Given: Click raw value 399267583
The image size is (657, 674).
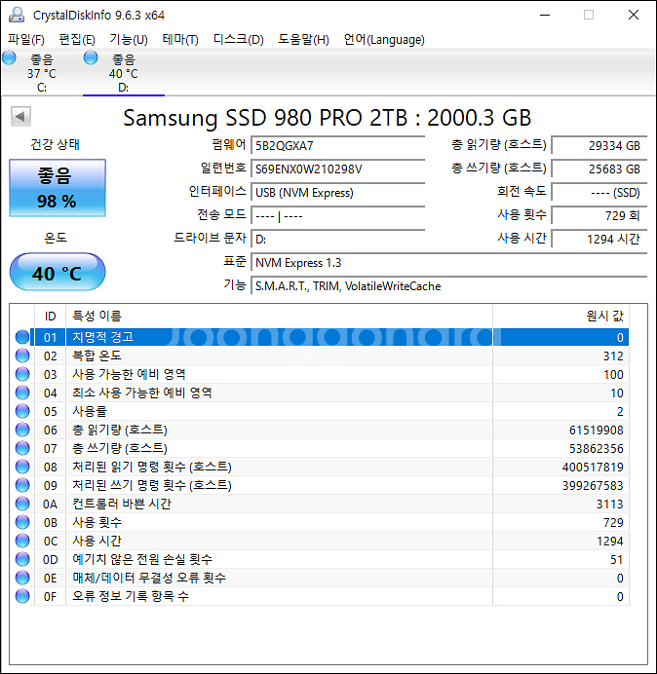Looking at the screenshot, I should pos(593,485).
